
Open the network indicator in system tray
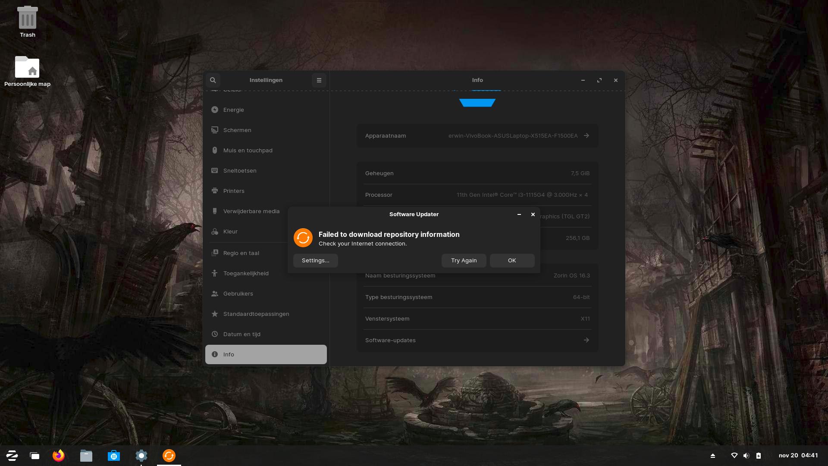tap(734, 456)
